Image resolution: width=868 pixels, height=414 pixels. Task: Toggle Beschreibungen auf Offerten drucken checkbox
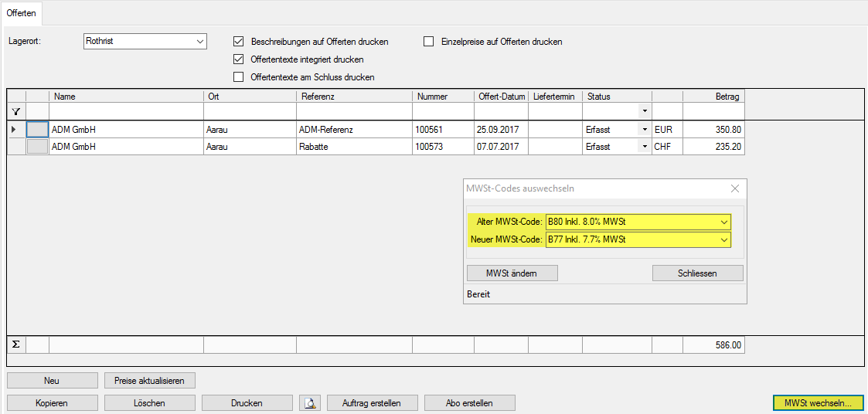[239, 42]
